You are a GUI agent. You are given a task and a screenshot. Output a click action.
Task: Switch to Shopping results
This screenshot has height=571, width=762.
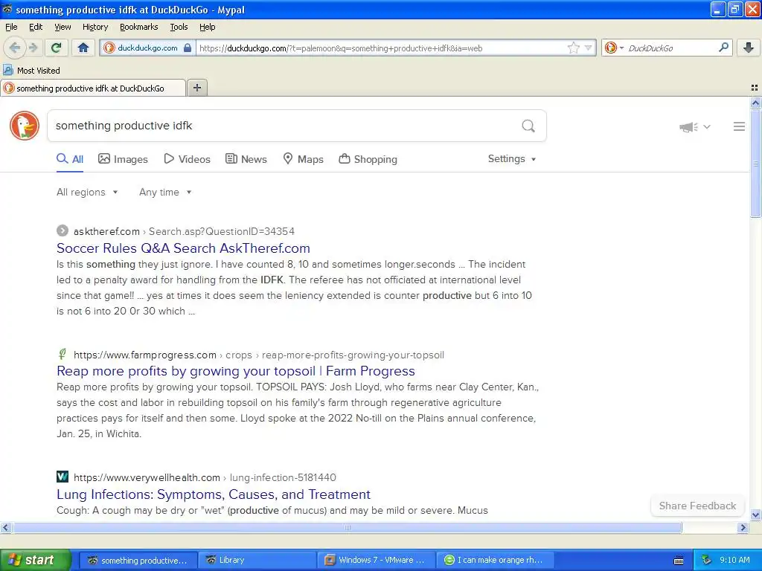tap(368, 159)
